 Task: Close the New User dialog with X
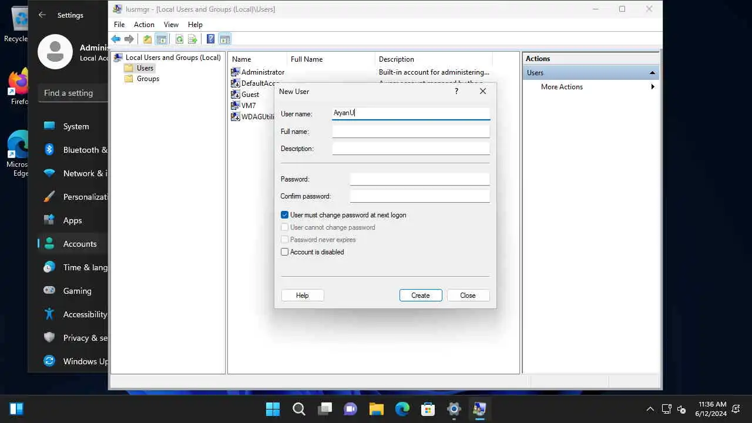tap(483, 91)
